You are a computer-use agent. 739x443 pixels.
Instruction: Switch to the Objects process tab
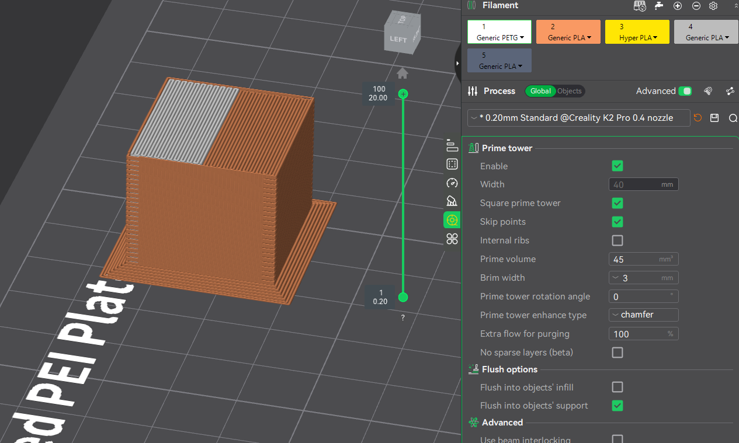tap(569, 91)
